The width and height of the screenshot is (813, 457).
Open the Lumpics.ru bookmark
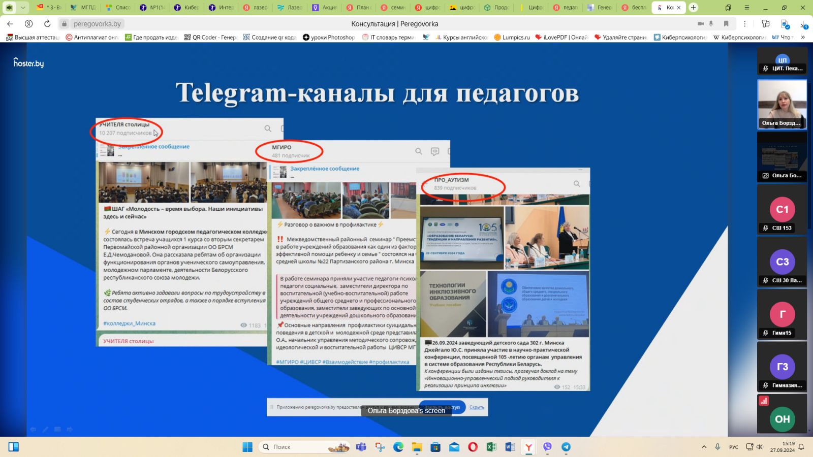512,37
